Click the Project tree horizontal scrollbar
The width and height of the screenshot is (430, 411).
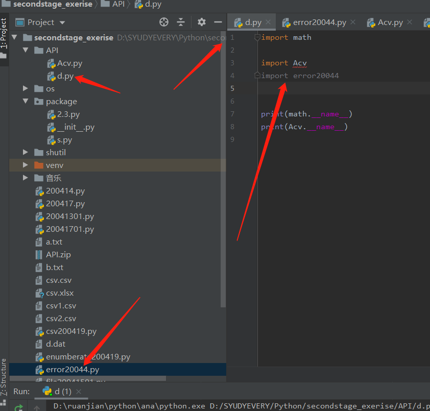pos(88,378)
